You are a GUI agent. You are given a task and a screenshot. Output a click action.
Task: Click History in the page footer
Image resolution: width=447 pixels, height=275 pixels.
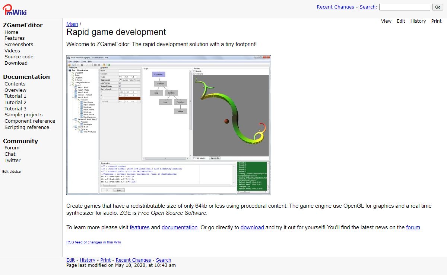[x=88, y=260]
